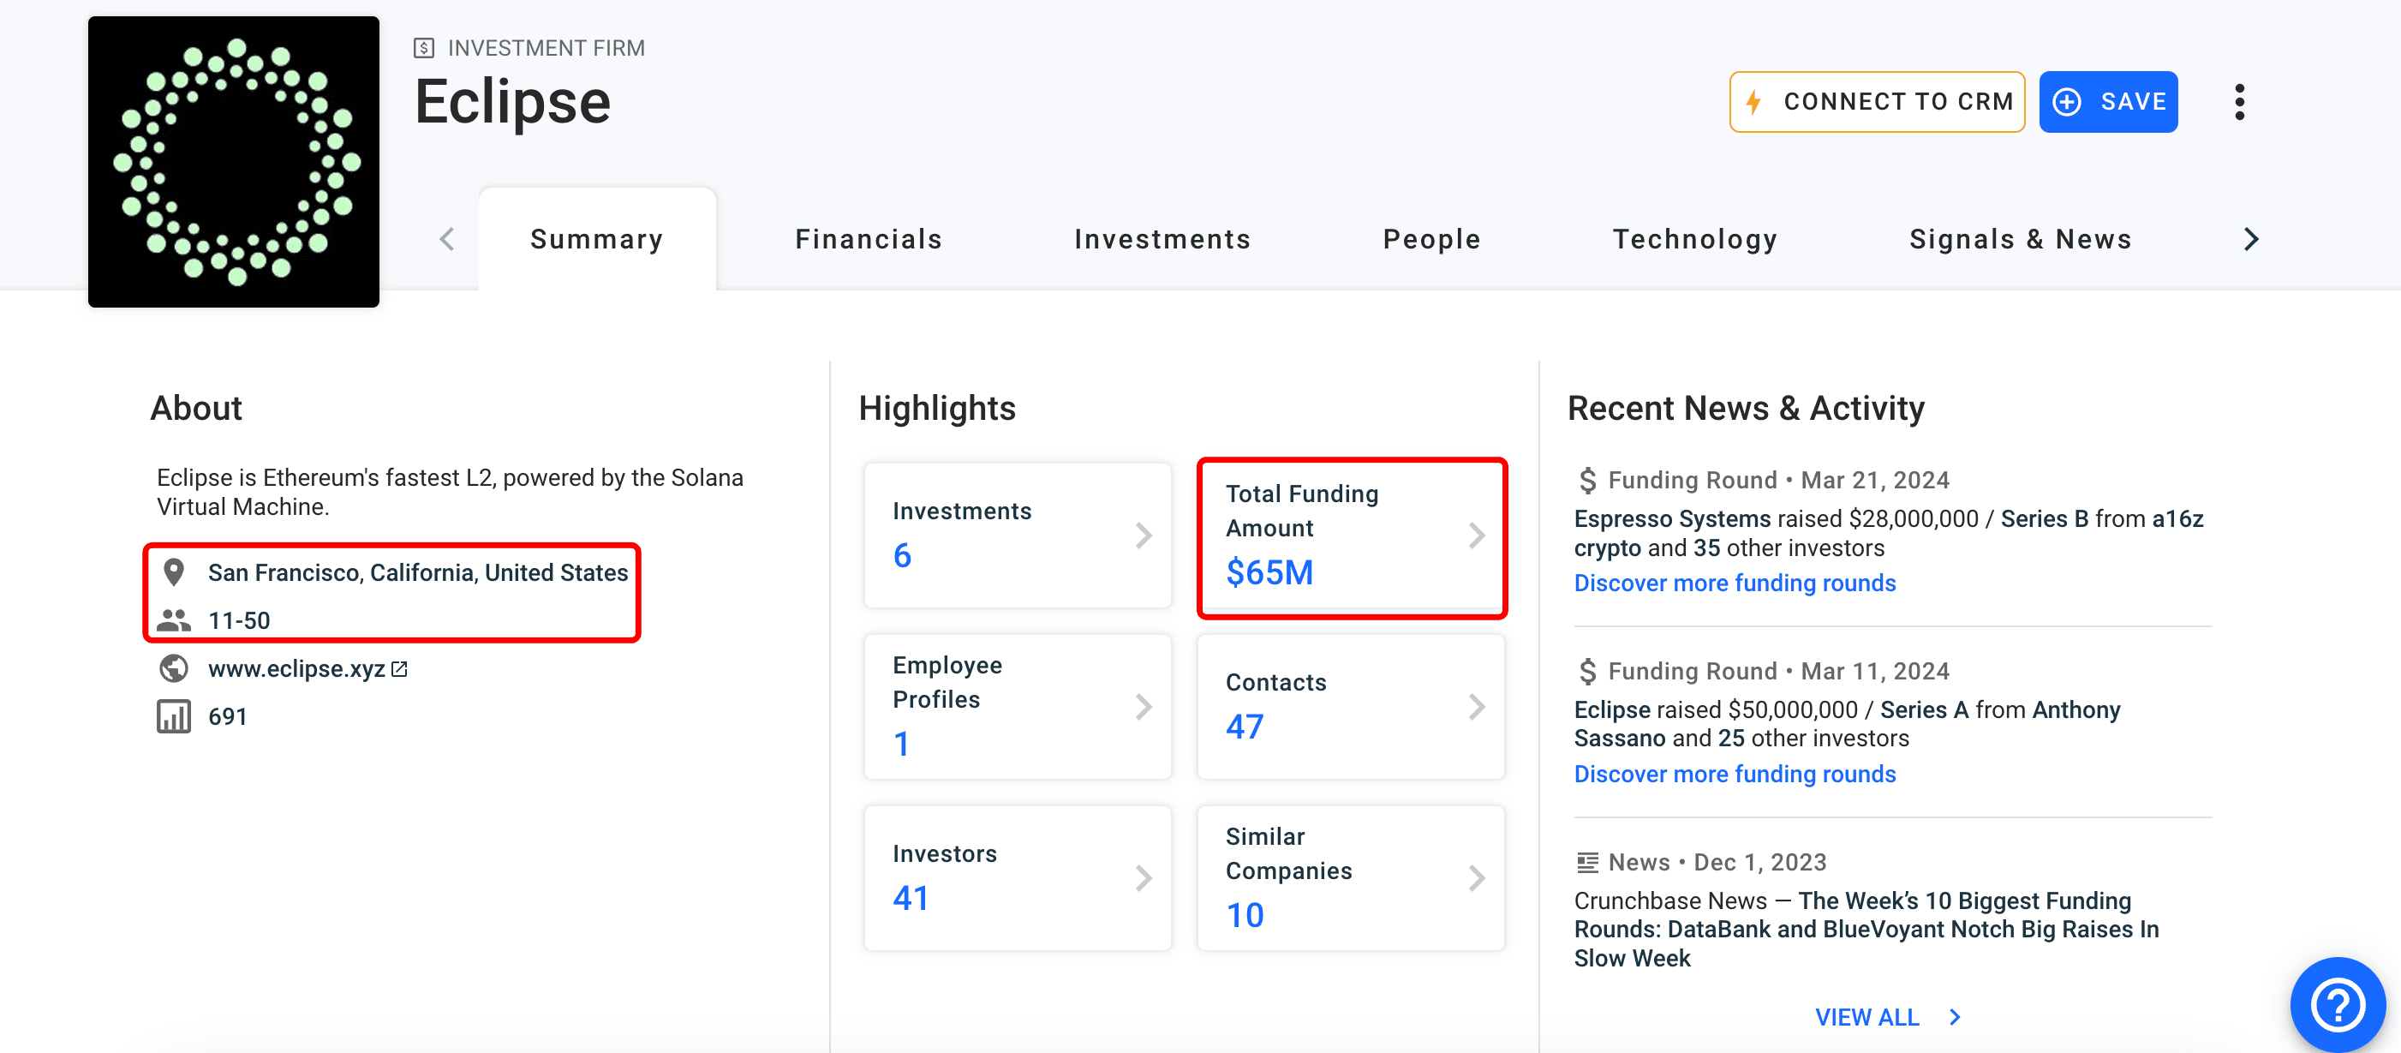The width and height of the screenshot is (2401, 1053).
Task: Go to the Signals & News tab
Action: coord(2021,239)
